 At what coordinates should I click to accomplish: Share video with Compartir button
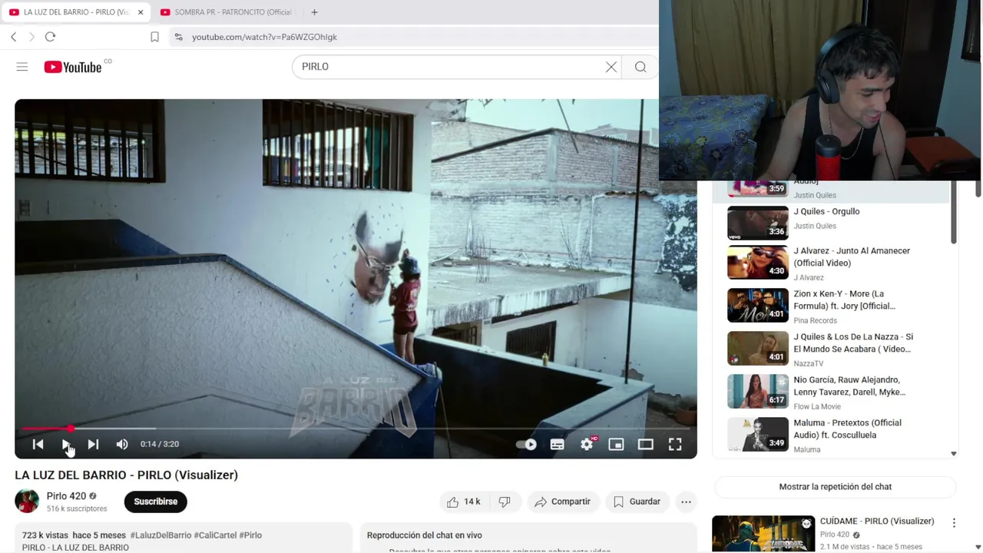tap(562, 502)
